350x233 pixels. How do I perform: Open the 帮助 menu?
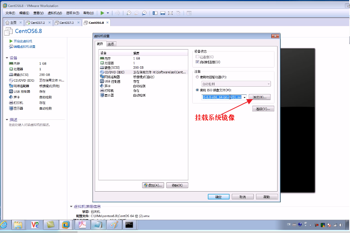[x=88, y=13]
